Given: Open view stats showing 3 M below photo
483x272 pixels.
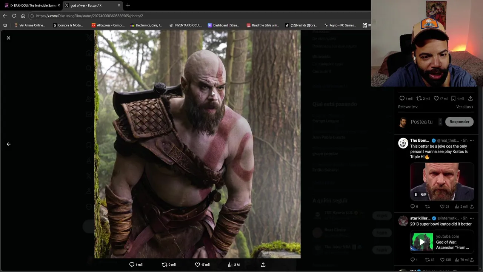Looking at the screenshot, I should (x=234, y=265).
